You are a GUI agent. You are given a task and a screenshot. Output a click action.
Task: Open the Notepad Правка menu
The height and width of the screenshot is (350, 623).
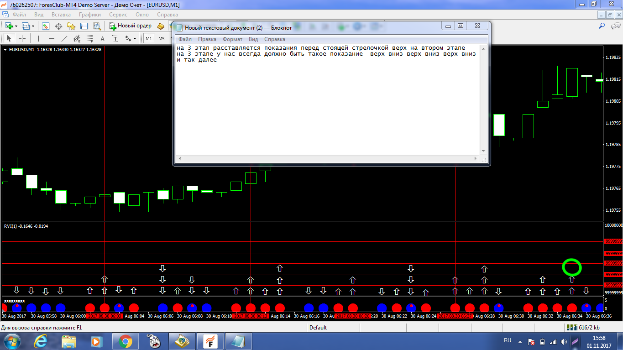click(x=207, y=39)
